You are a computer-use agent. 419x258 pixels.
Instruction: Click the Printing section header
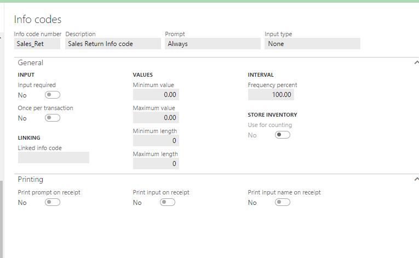click(31, 179)
